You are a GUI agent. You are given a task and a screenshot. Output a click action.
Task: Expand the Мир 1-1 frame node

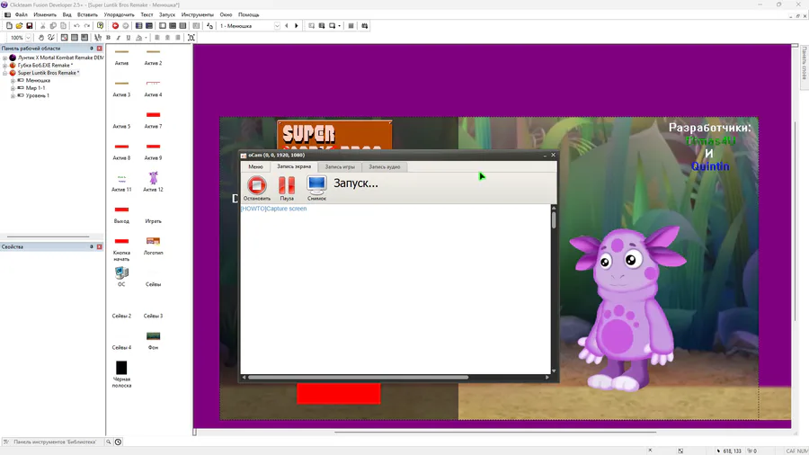13,88
